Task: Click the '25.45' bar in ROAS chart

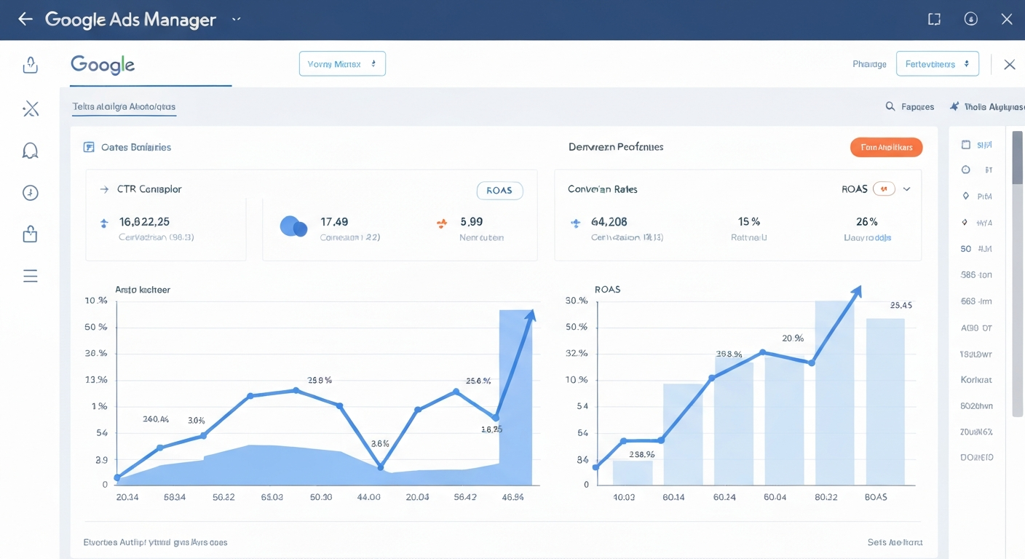Action: (885, 402)
